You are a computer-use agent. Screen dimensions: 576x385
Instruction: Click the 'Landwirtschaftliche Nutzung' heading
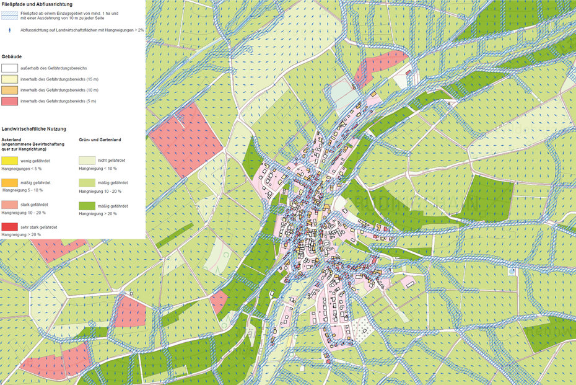pos(34,129)
